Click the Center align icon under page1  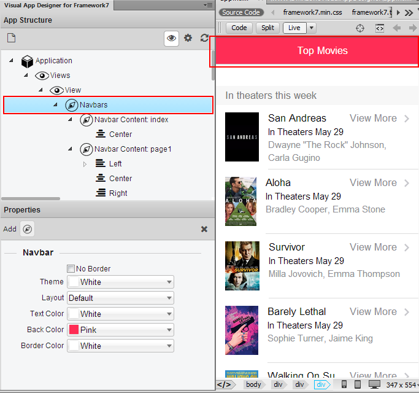click(x=101, y=177)
